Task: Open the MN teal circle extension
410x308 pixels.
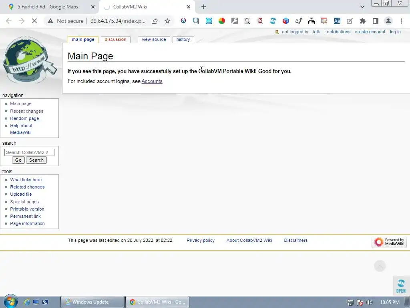Action: click(273, 21)
